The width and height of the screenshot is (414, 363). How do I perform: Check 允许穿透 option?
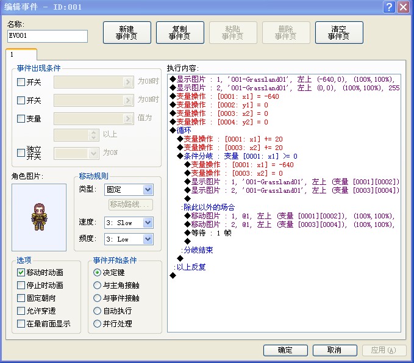pyautogui.click(x=21, y=311)
